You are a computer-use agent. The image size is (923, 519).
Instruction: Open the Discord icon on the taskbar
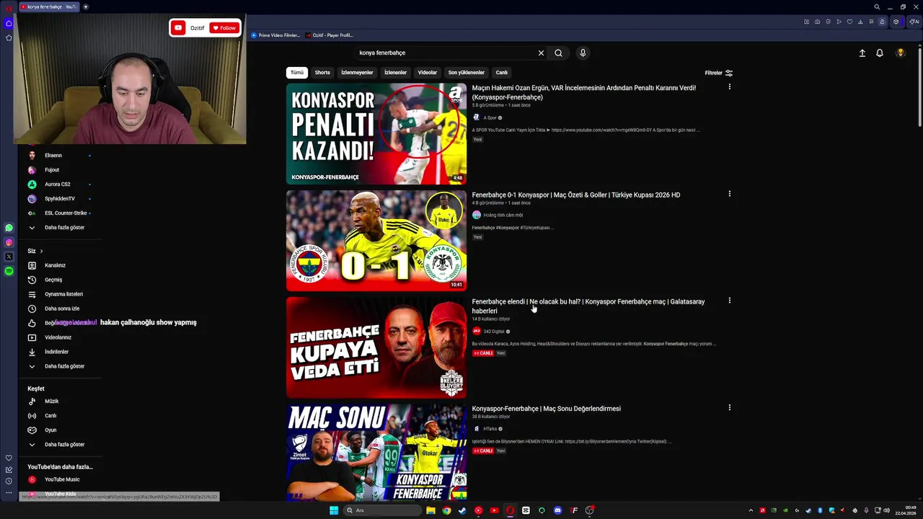557,510
